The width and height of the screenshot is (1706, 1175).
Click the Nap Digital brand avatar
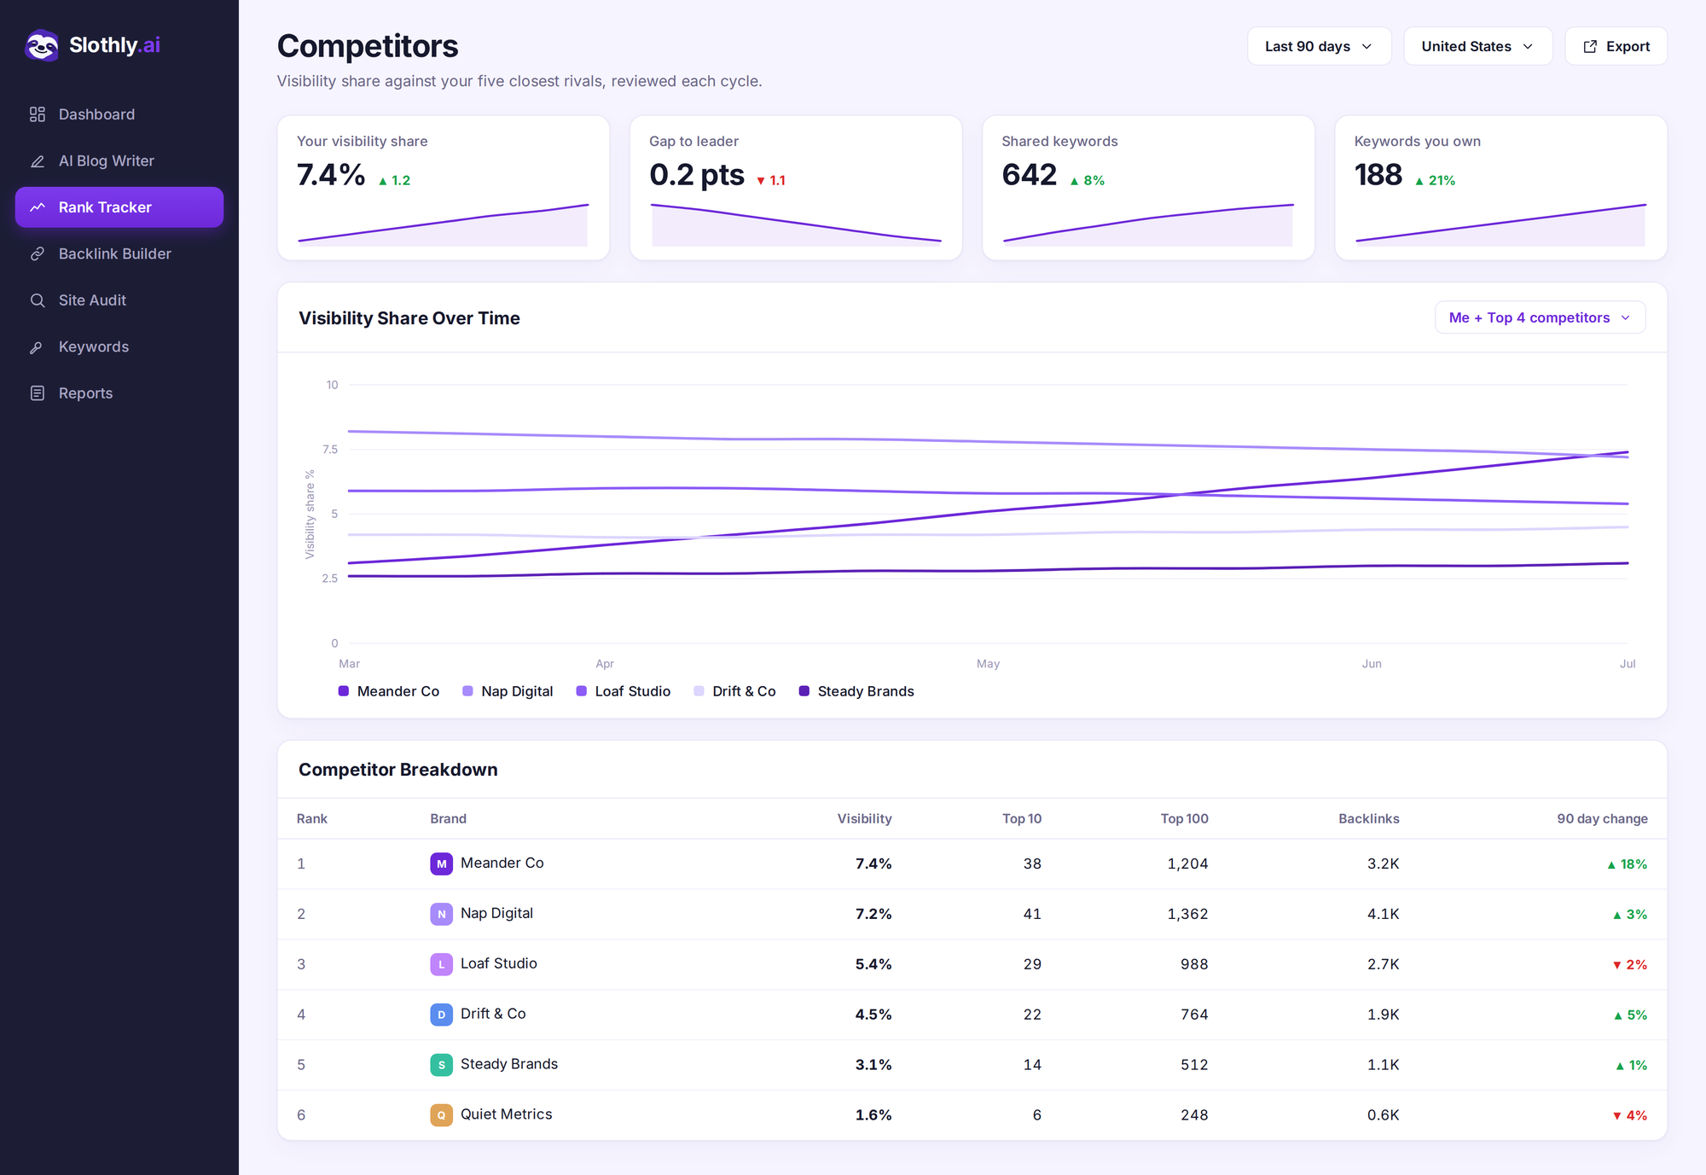(x=441, y=914)
